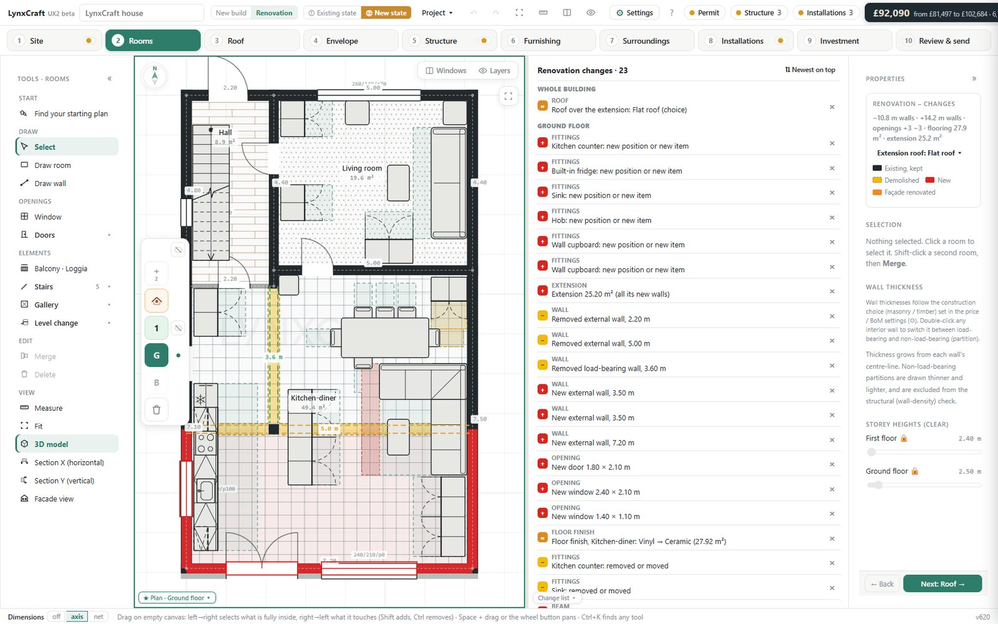Click the ruler icon in the top toolbar
Screen dimensions: 998x624
543,12
